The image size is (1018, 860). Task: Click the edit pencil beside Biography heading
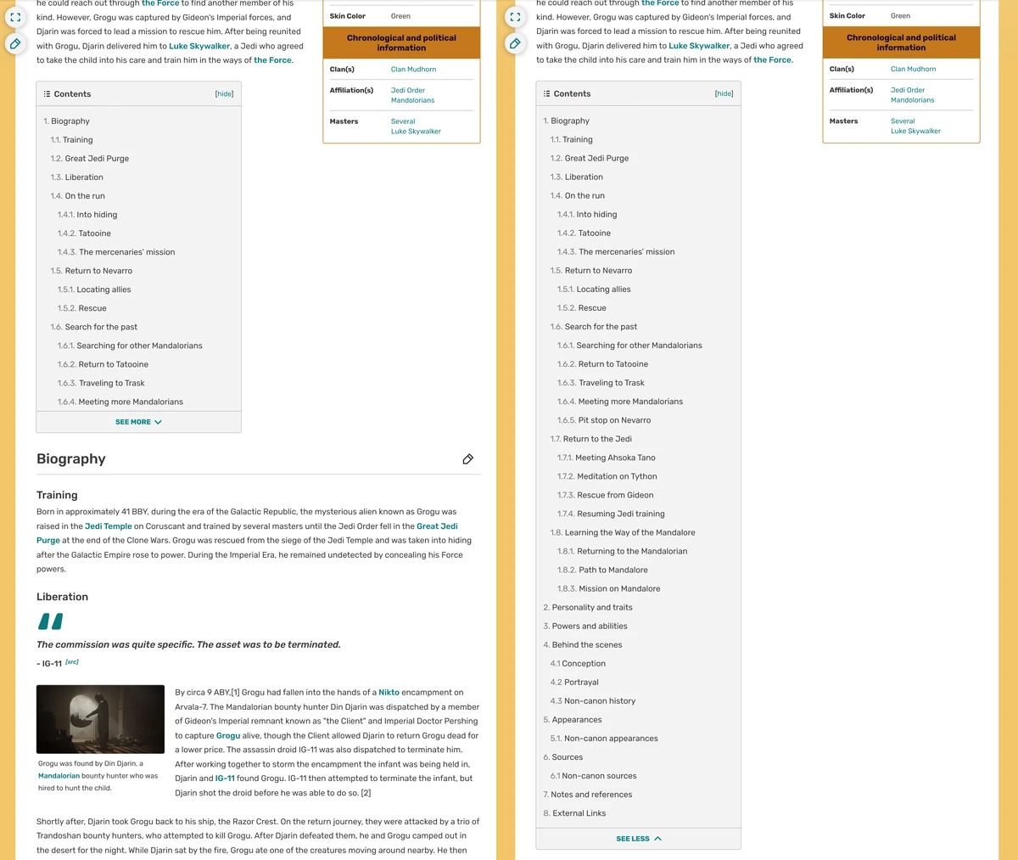467,458
